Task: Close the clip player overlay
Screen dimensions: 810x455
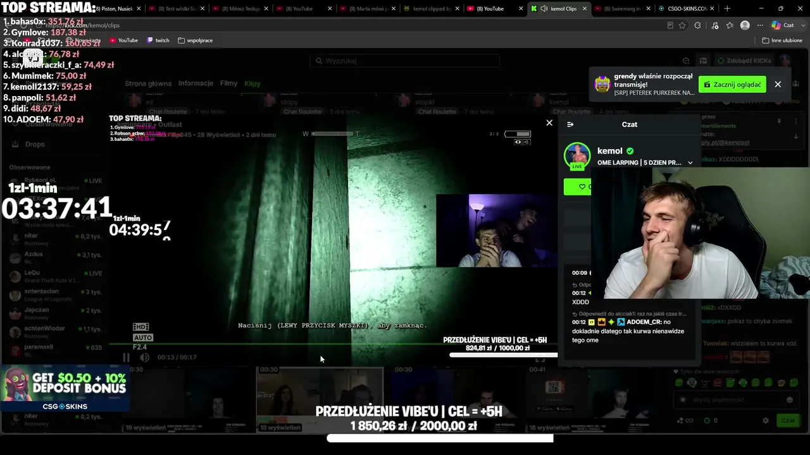Action: tap(549, 123)
